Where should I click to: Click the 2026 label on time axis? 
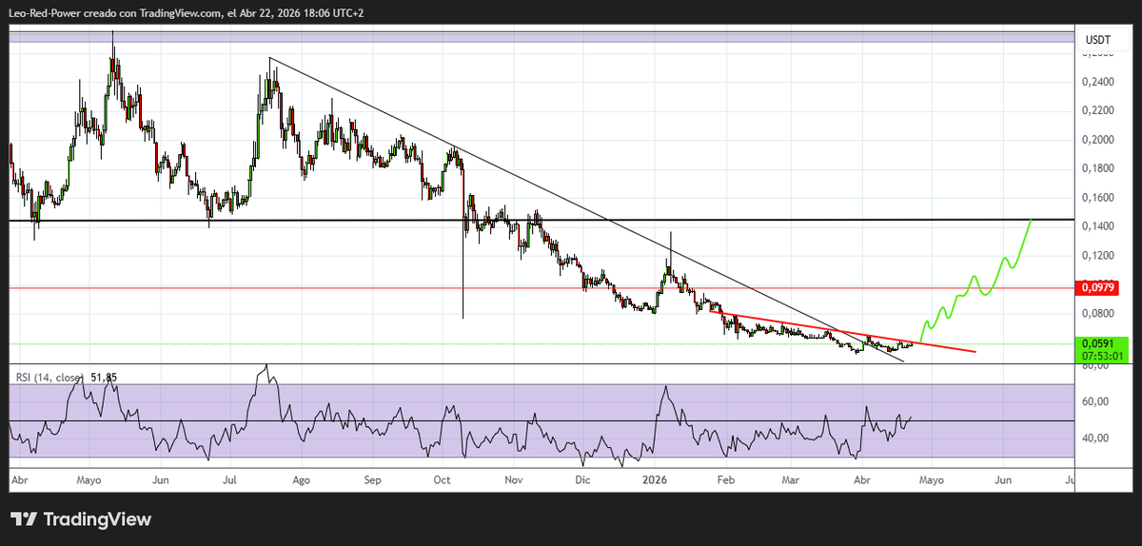(x=654, y=481)
